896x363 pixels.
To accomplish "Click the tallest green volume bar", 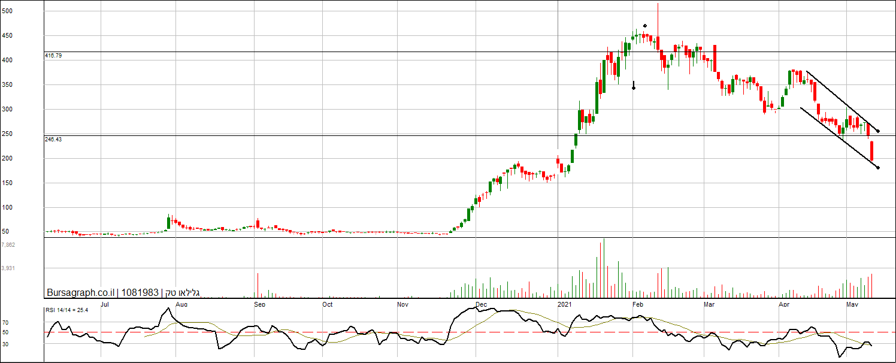I will click(604, 268).
